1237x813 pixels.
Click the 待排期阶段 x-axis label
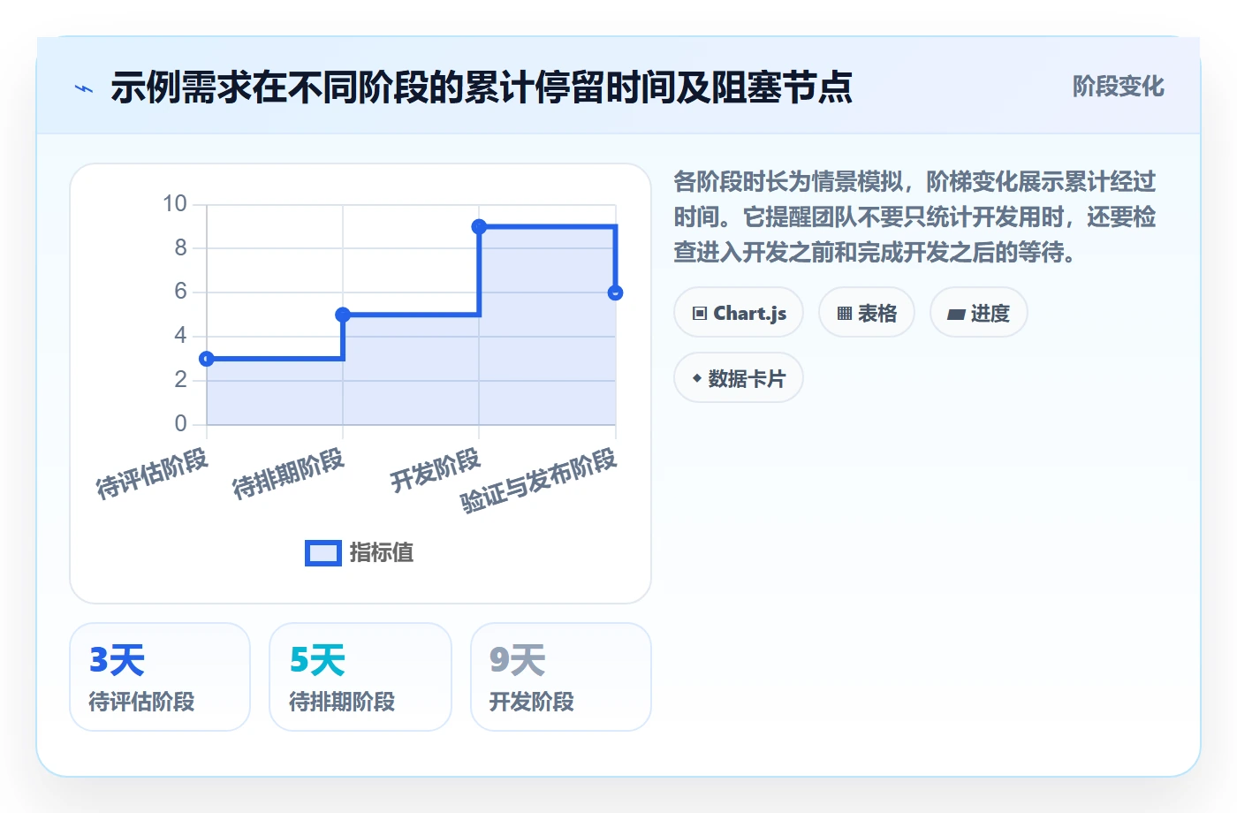pyautogui.click(x=288, y=474)
